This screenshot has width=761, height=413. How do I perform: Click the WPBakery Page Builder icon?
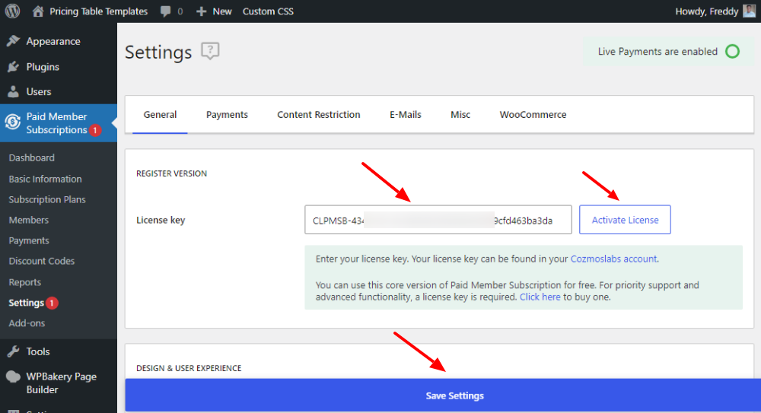13,376
